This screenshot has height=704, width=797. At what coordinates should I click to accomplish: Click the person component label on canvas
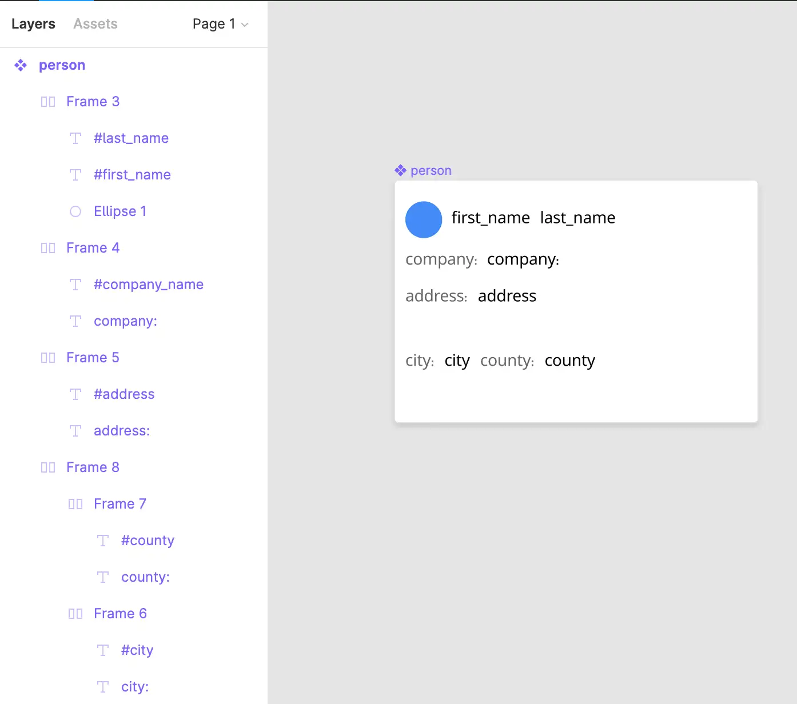[431, 171]
